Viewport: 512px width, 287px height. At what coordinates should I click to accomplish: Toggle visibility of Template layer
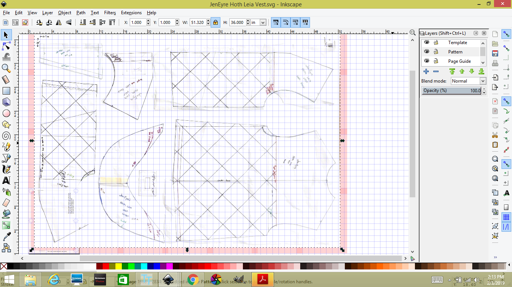point(427,42)
